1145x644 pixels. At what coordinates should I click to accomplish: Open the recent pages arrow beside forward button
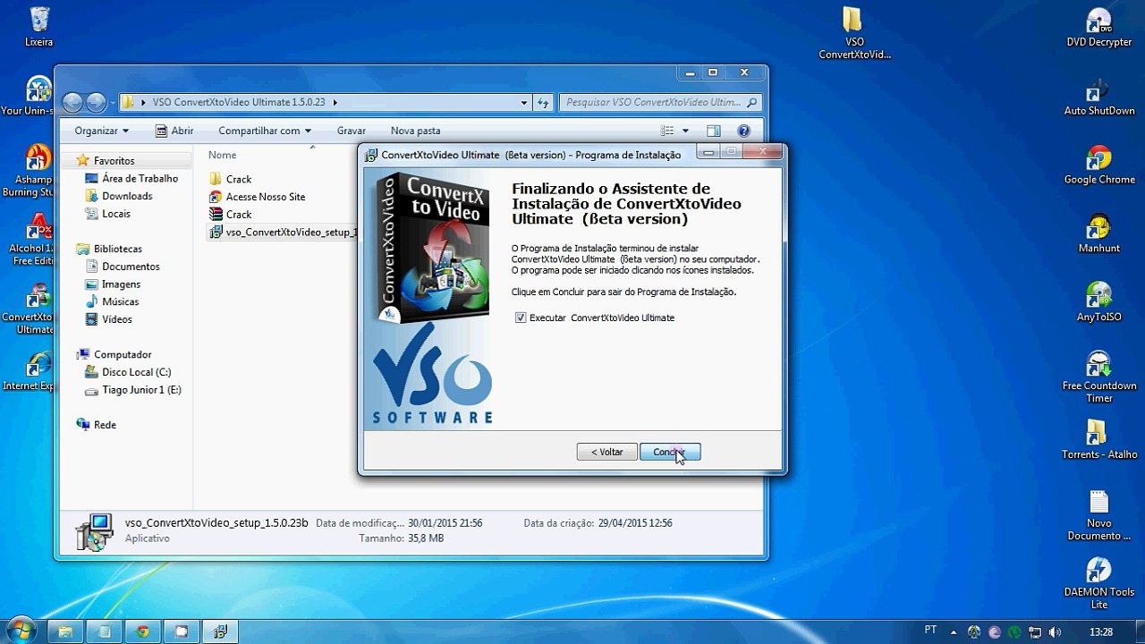[113, 103]
